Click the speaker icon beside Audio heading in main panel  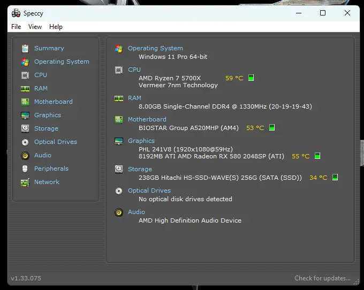tap(119, 212)
